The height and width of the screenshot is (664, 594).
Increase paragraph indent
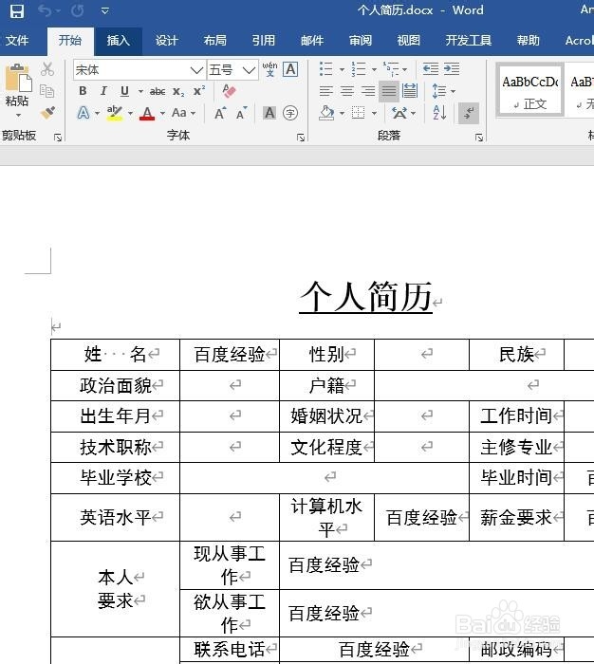(x=452, y=68)
